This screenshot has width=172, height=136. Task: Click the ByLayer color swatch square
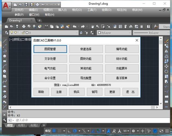click(x=99, y=33)
